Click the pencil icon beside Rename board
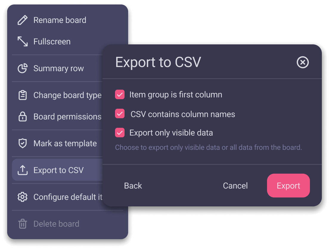The image size is (329, 249). pyautogui.click(x=22, y=20)
